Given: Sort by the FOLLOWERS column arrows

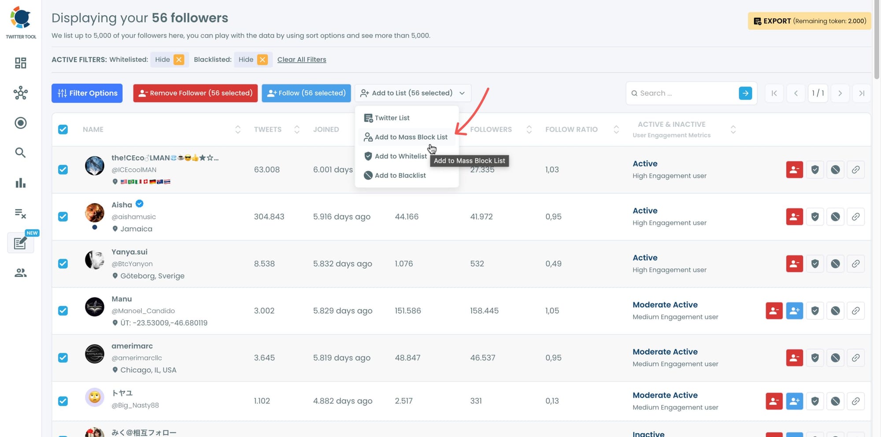Looking at the screenshot, I should coord(529,130).
